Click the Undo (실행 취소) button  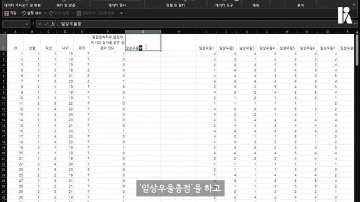click(x=31, y=13)
